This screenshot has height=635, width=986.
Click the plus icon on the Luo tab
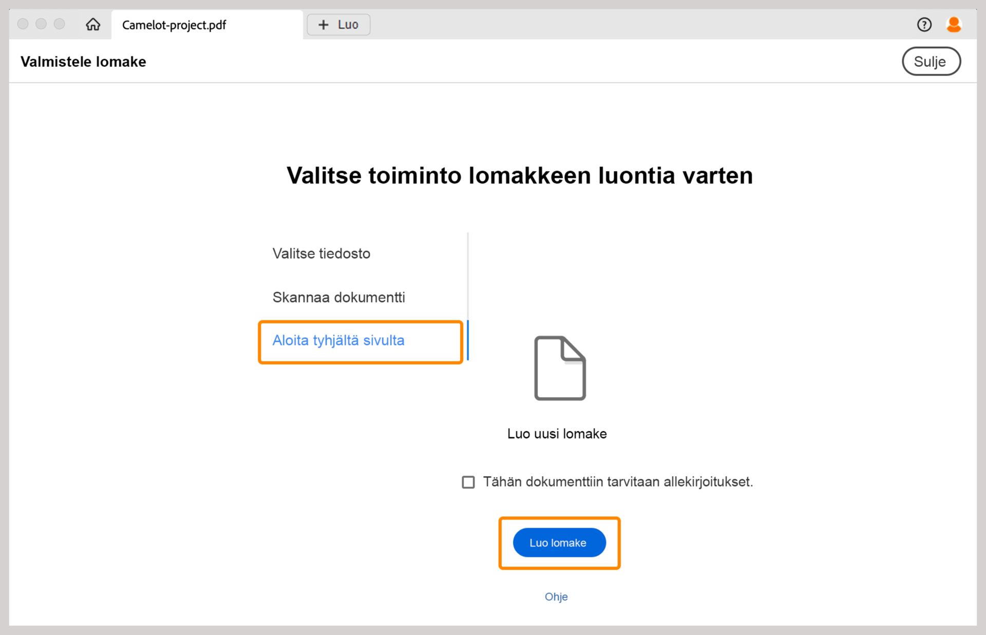324,24
